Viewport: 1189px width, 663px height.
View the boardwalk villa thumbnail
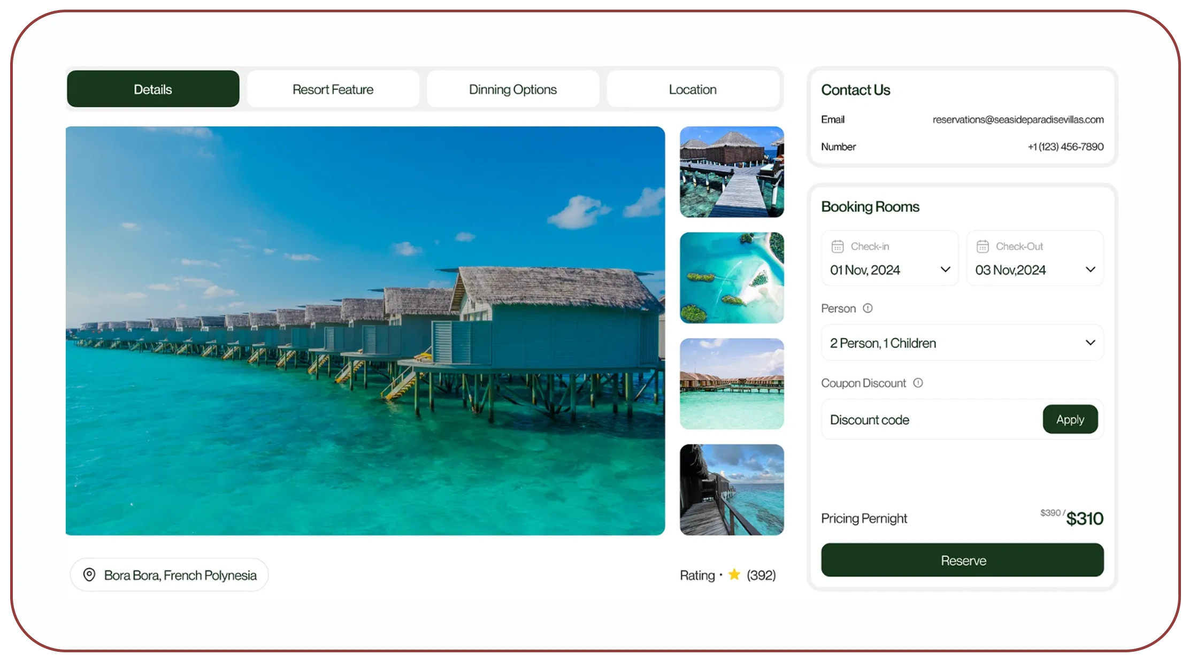732,172
